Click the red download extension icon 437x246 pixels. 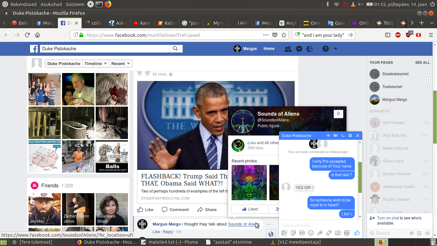(418, 35)
